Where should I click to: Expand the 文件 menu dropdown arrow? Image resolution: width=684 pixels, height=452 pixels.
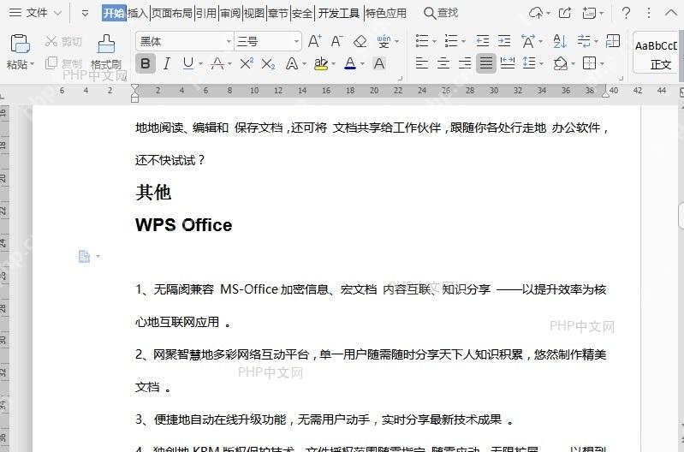(57, 14)
